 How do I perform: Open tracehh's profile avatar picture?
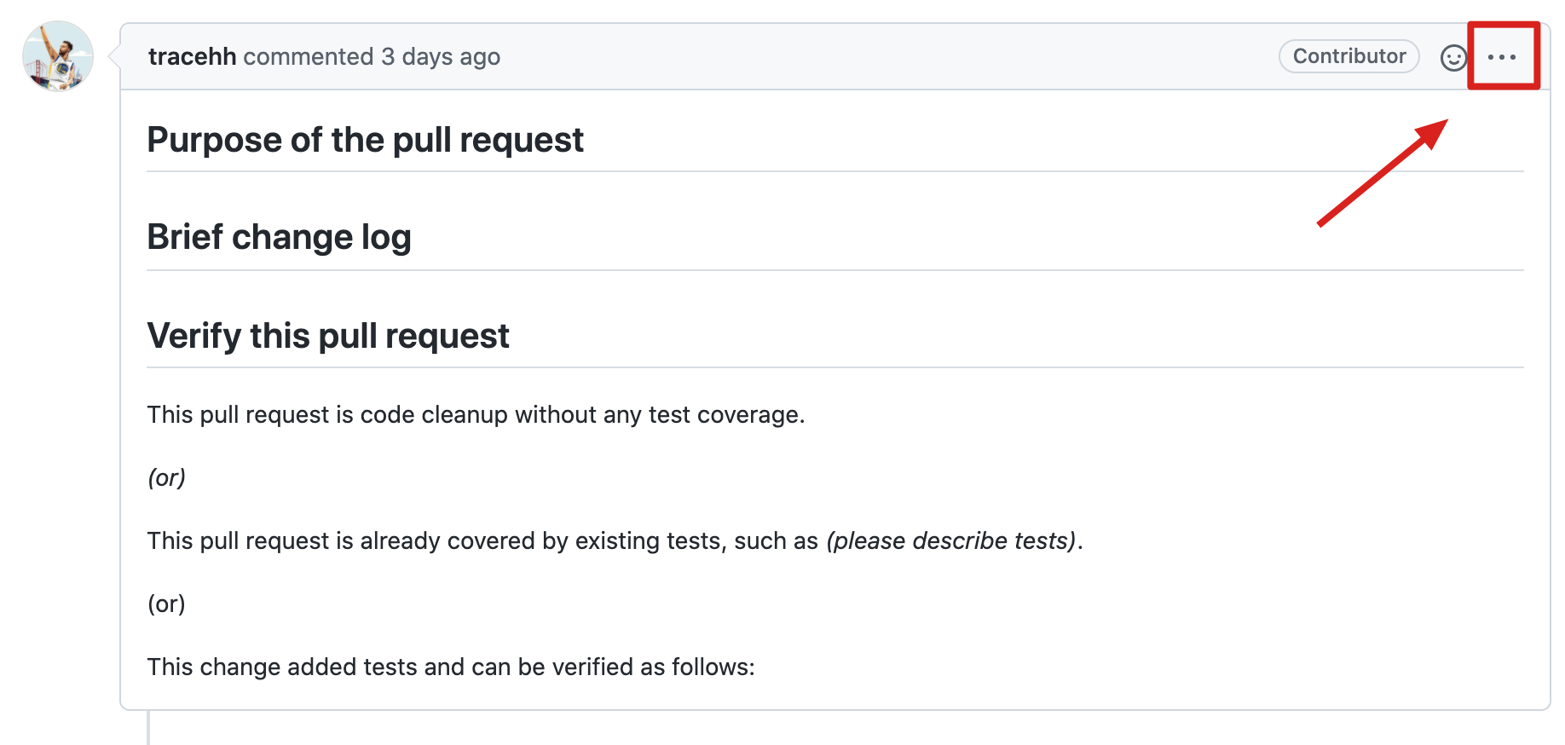pos(58,56)
